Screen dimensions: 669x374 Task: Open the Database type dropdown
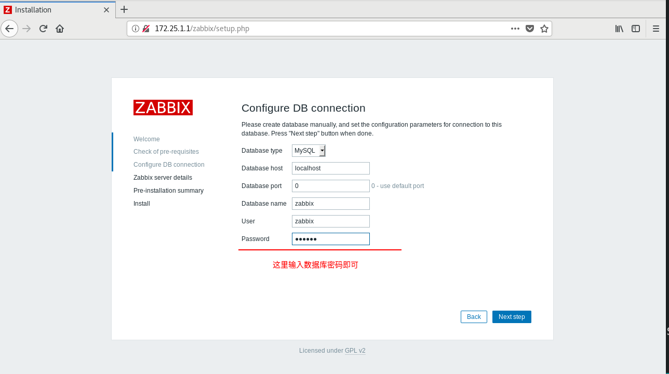(x=322, y=151)
